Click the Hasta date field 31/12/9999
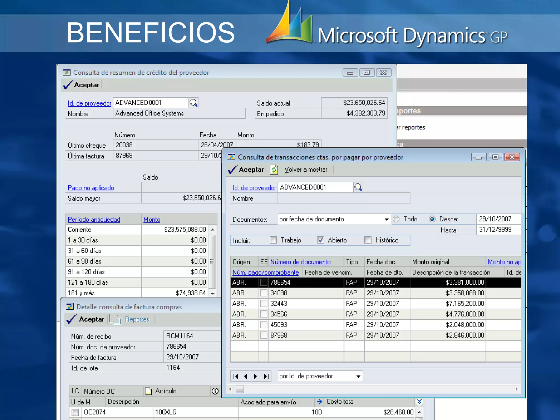The width and height of the screenshot is (560, 420). pos(499,230)
